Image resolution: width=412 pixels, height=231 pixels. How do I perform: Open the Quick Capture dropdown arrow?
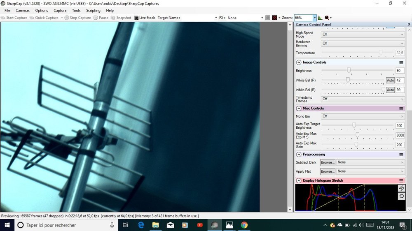coord(62,18)
